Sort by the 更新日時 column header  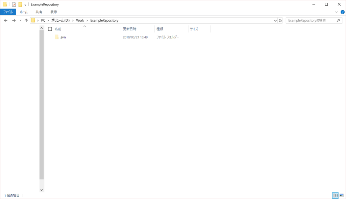coord(129,29)
